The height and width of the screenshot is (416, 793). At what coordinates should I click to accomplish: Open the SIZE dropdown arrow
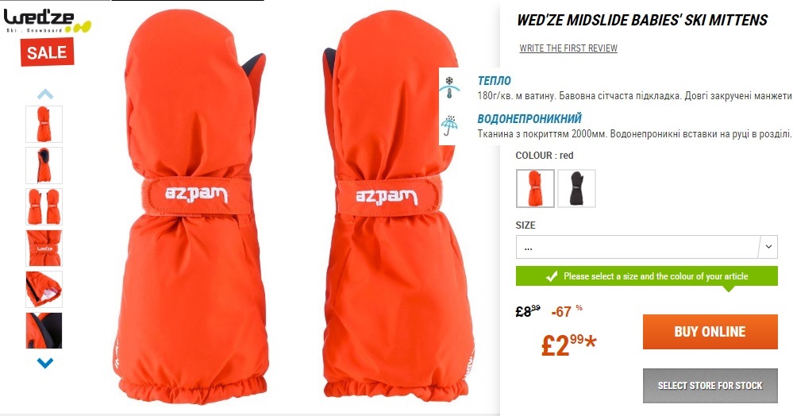click(x=768, y=247)
